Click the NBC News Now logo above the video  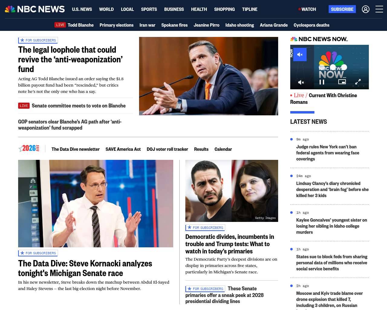click(x=319, y=39)
